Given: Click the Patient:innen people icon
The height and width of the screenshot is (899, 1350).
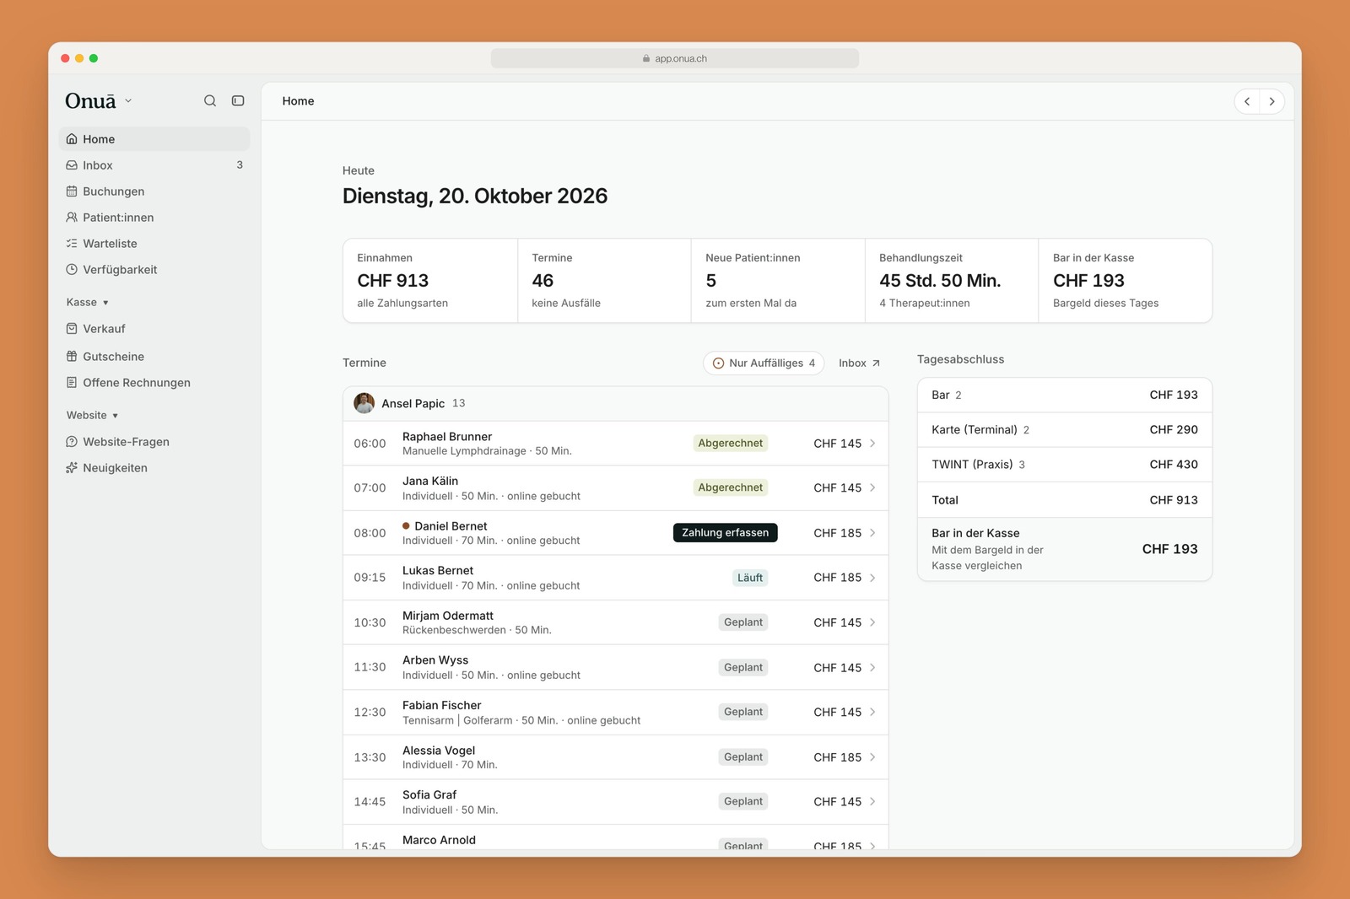Looking at the screenshot, I should [72, 218].
